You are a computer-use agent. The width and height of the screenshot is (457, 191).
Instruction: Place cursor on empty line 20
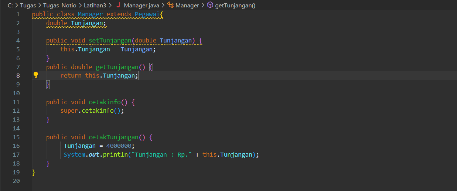(244, 181)
